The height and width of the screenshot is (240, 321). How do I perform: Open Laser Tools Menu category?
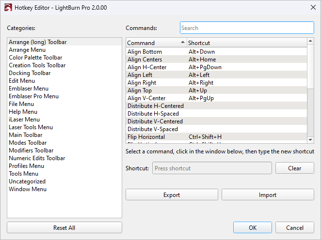(x=31, y=127)
